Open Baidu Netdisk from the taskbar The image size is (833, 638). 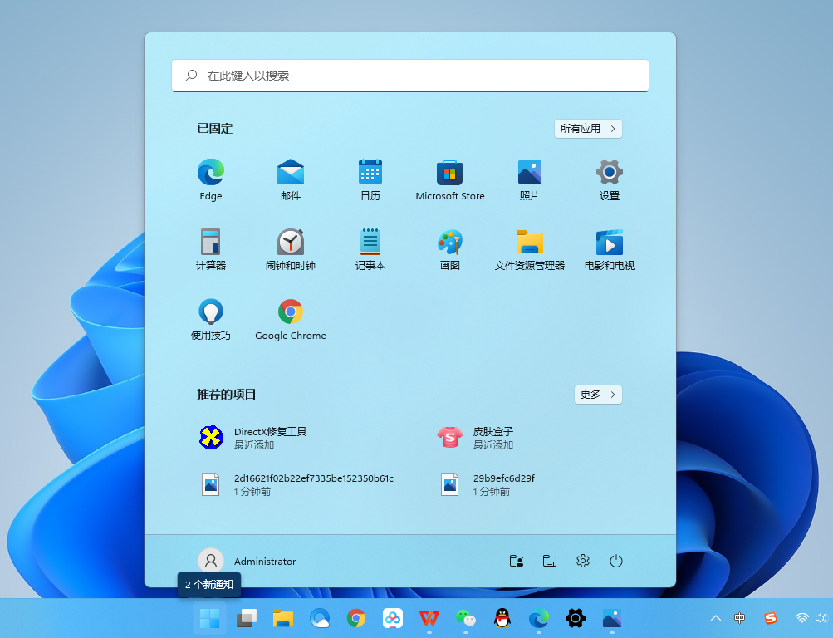393,618
